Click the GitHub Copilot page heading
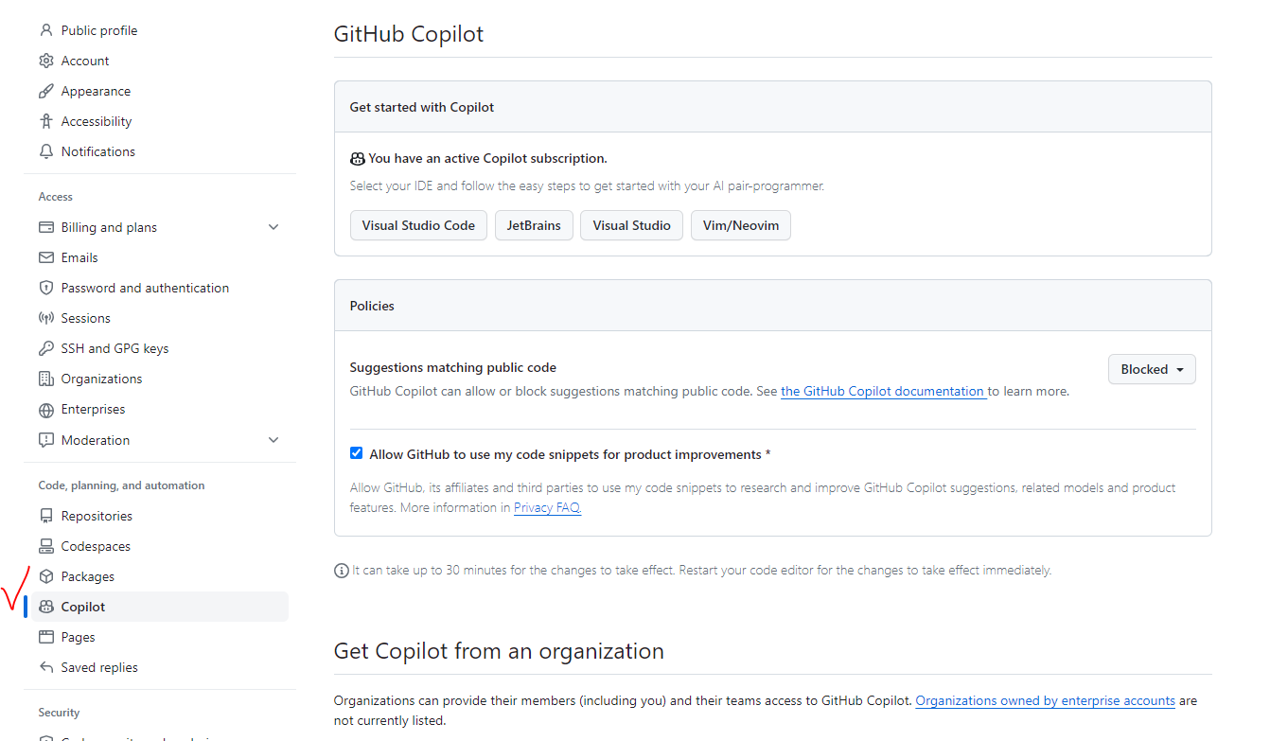Viewport: 1270px width, 741px height. tap(409, 34)
